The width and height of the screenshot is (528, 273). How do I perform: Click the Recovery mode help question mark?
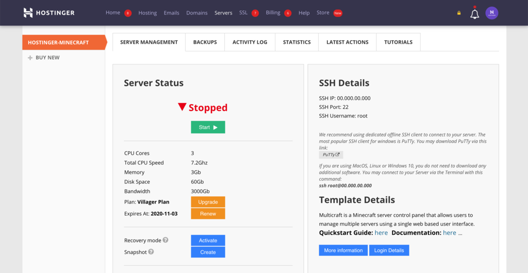point(166,240)
